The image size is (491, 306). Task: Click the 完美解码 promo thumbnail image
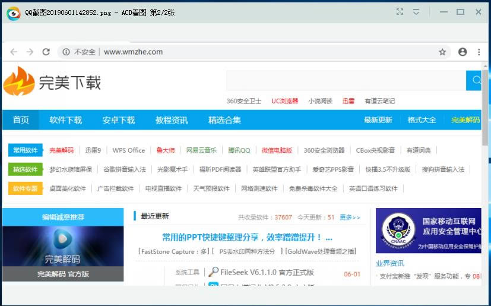pos(63,246)
